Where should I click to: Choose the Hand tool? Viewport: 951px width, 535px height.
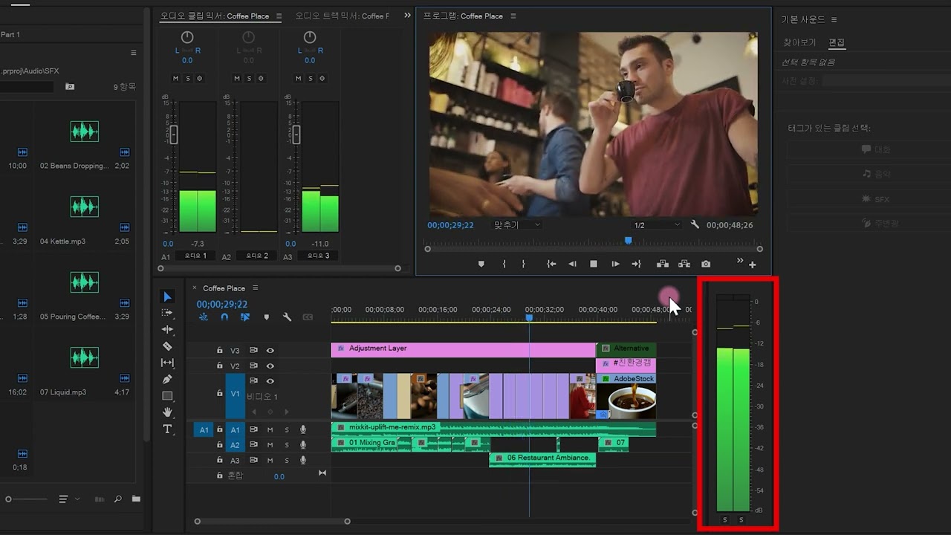tap(167, 412)
